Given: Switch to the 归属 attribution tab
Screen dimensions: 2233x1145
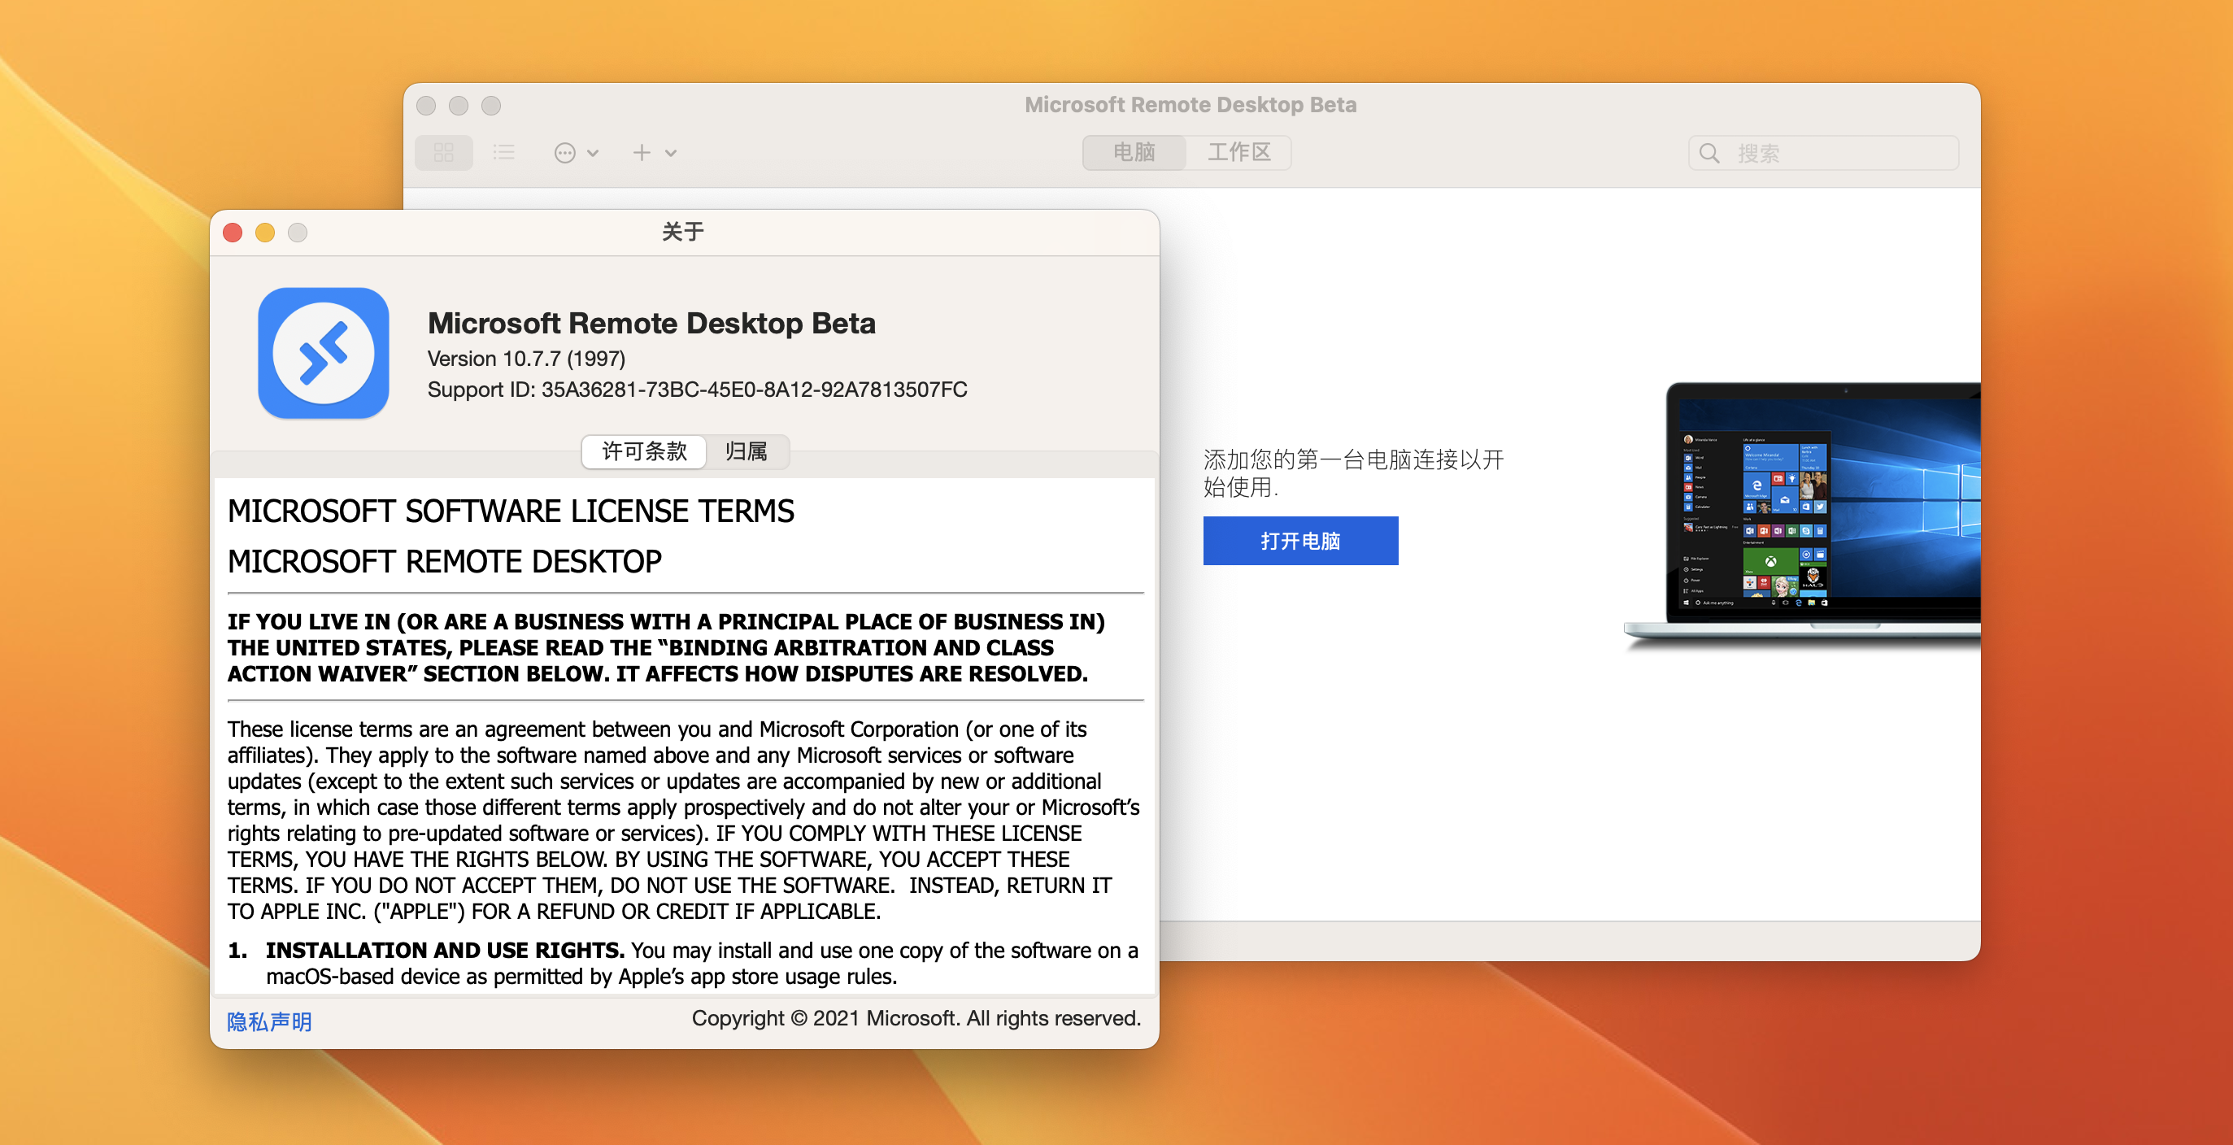Looking at the screenshot, I should point(746,451).
